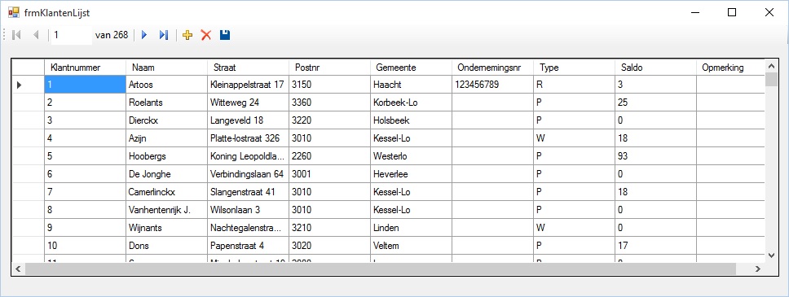The image size is (789, 297).
Task: Click the vertical scrollbar down arrow
Action: [771, 256]
